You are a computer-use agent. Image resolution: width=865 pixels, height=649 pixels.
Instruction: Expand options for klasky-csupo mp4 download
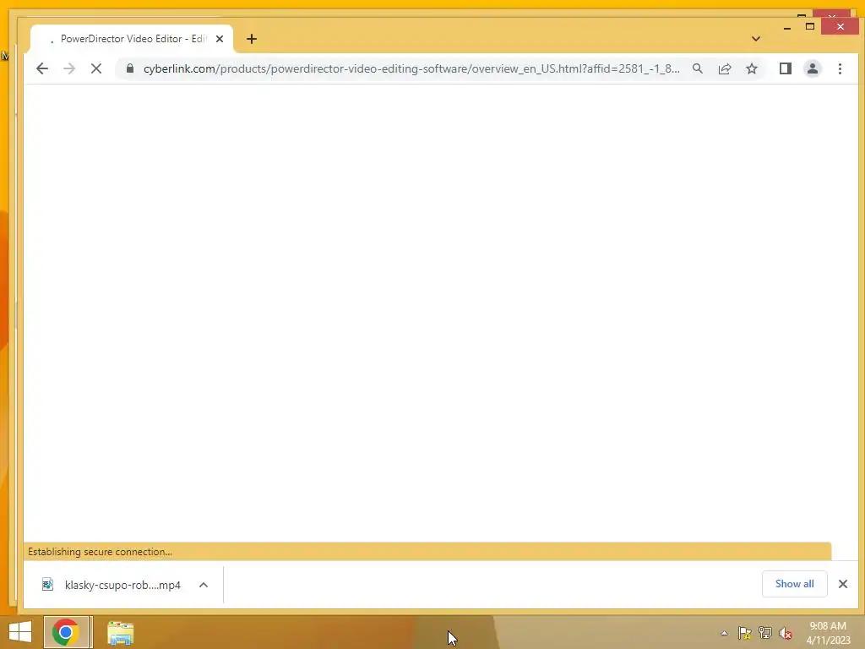[x=204, y=585]
